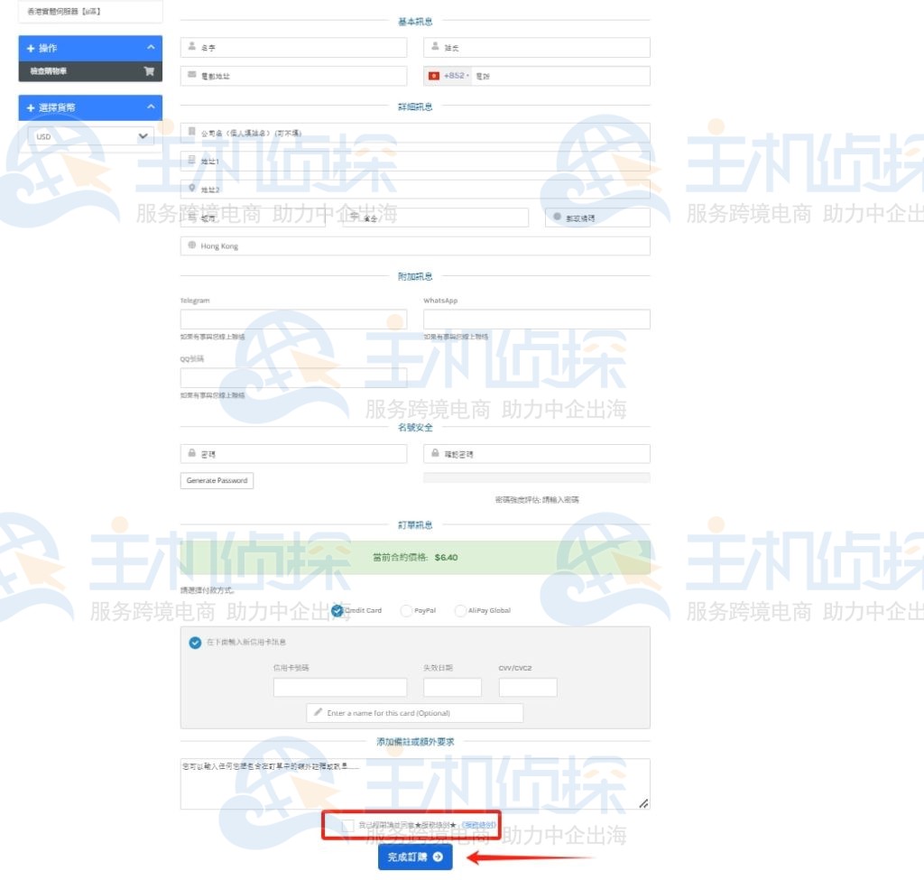
Task: Click the padlock icon in the confirm password field
Action: click(x=435, y=453)
